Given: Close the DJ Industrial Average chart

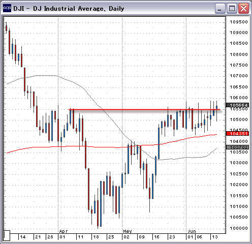Looking at the screenshot, I should coord(243,8).
